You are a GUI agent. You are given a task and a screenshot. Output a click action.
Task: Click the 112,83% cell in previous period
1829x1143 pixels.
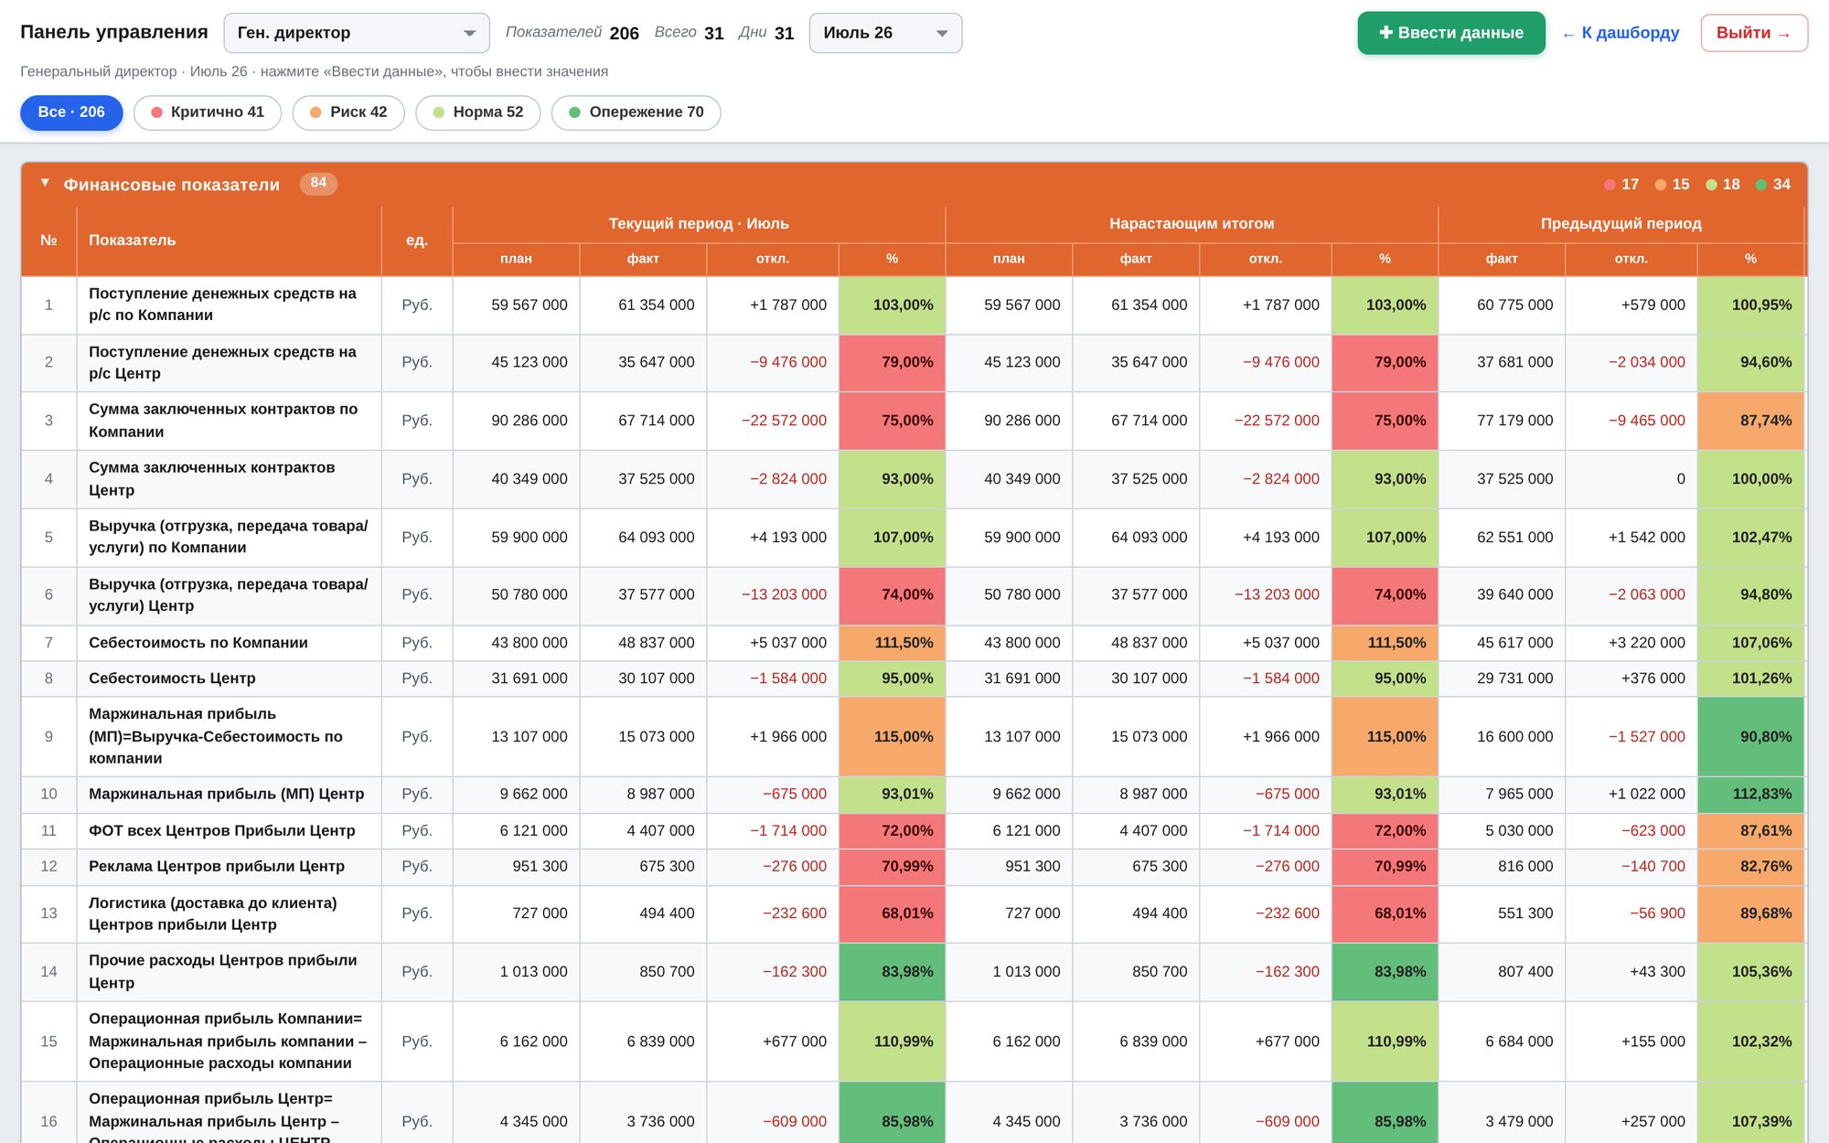(x=1750, y=795)
